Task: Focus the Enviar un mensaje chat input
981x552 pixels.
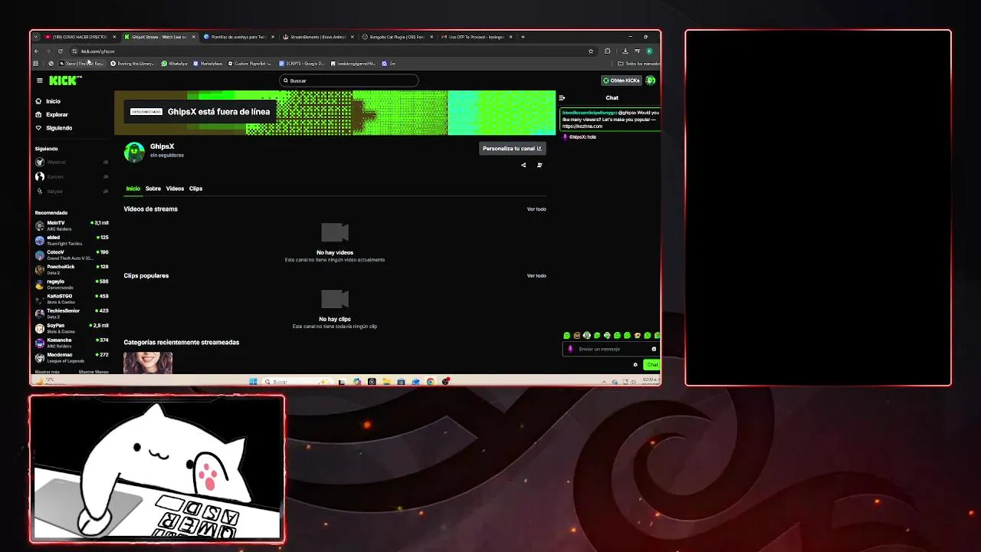Action: click(610, 349)
